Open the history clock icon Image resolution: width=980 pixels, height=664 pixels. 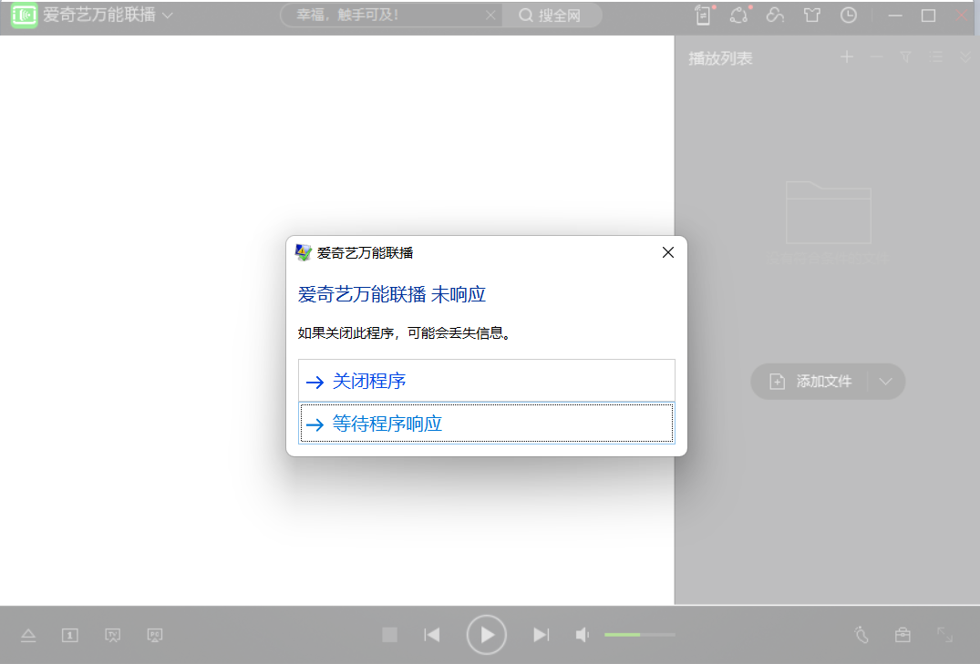coord(848,15)
